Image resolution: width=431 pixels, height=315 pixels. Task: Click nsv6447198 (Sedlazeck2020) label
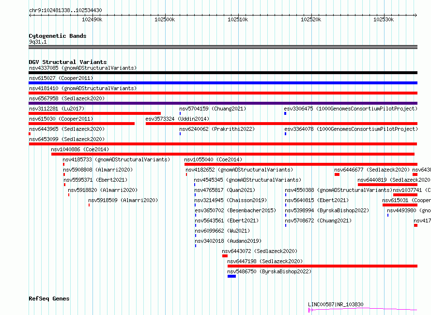coord(265,261)
